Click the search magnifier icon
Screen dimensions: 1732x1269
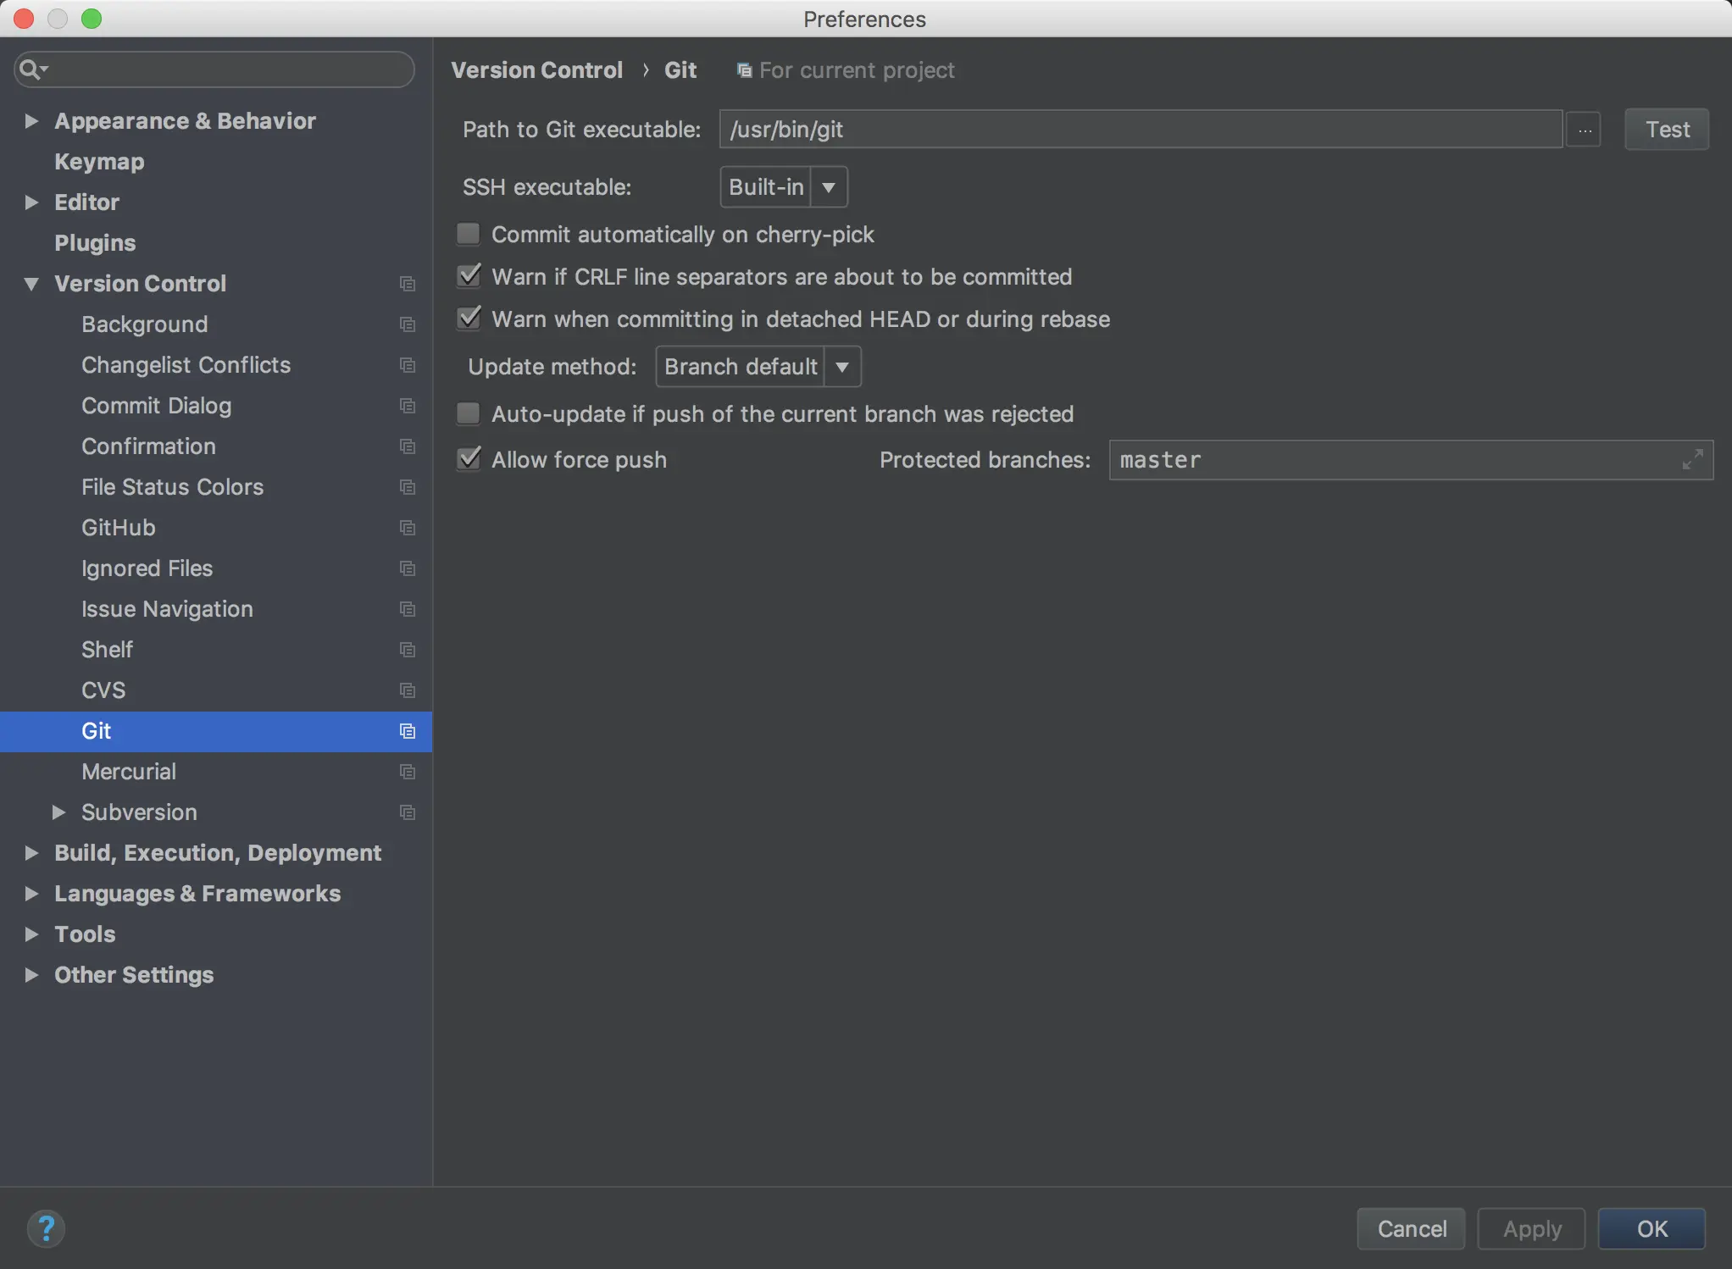pyautogui.click(x=31, y=69)
